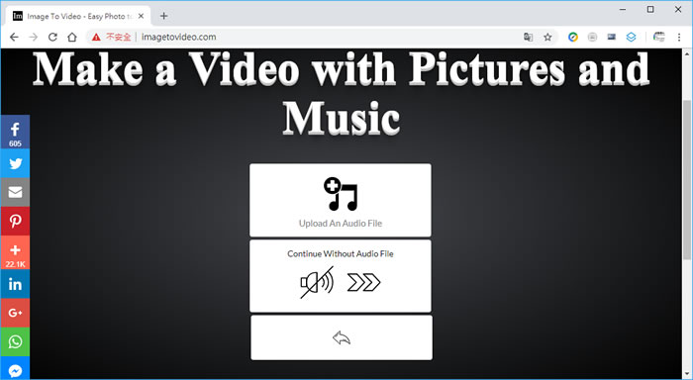Click the page vertical scrollbar thumb
The height and width of the screenshot is (380, 693).
(687, 179)
